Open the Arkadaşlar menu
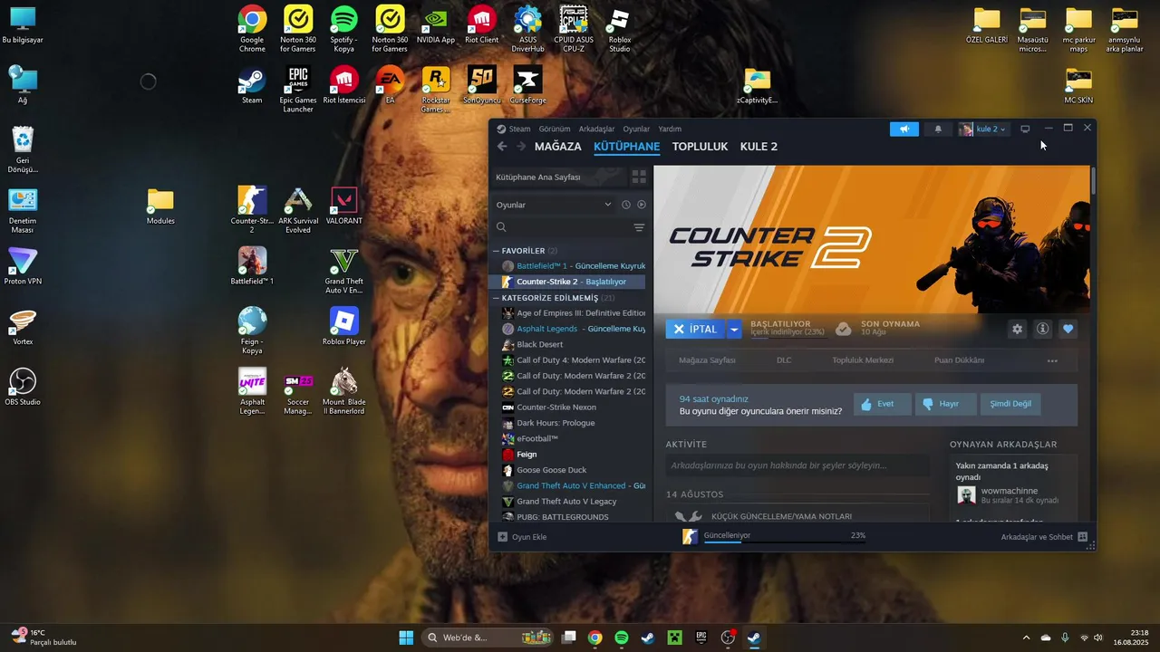 click(x=596, y=129)
